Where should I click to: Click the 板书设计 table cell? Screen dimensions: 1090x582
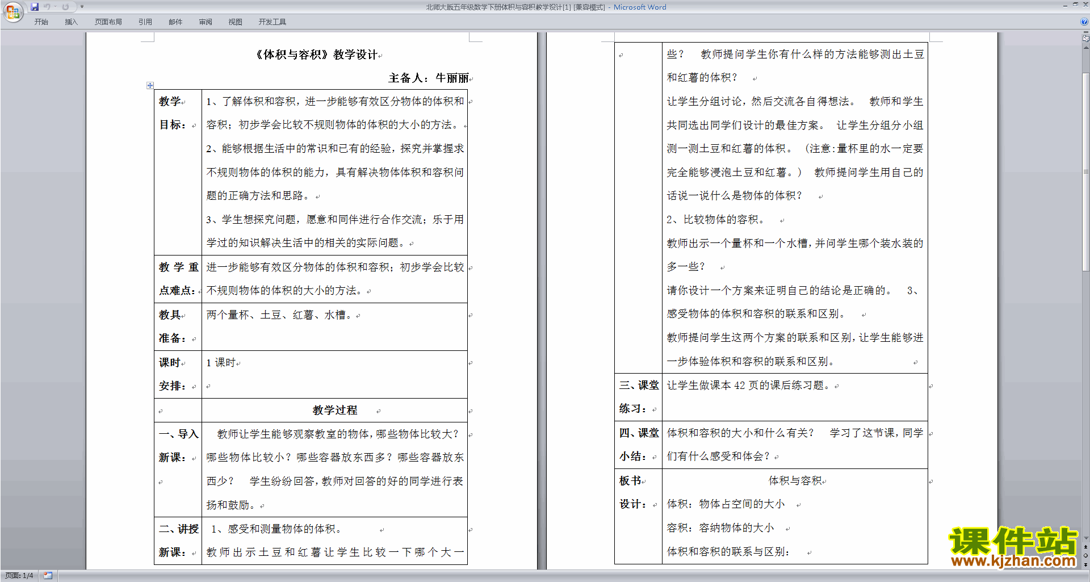[638, 516]
